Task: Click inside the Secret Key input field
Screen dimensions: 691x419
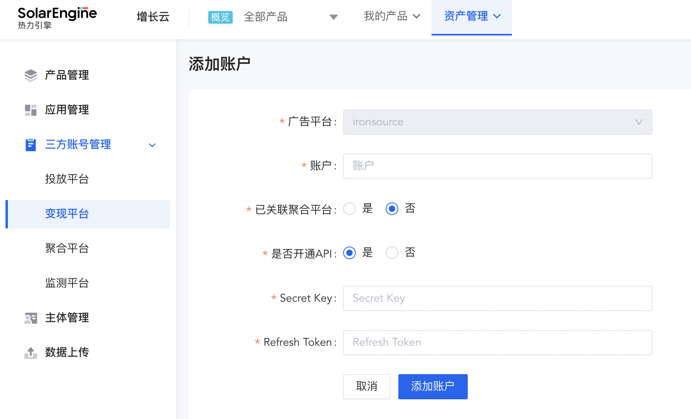Action: tap(497, 298)
